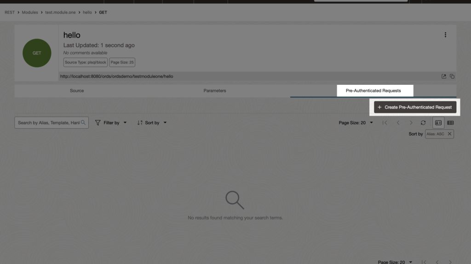Screen dimensions: 471x264
Task: Open the Filter by dropdown arrow
Action: point(125,123)
